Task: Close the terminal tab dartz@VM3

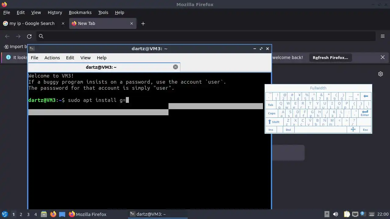Action: (x=175, y=67)
